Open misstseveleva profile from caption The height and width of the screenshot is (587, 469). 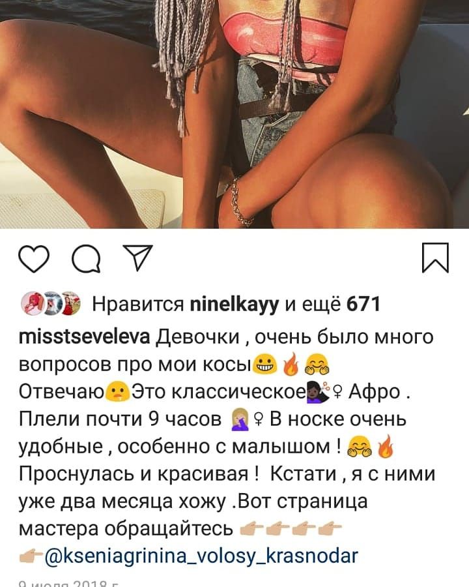[85, 337]
